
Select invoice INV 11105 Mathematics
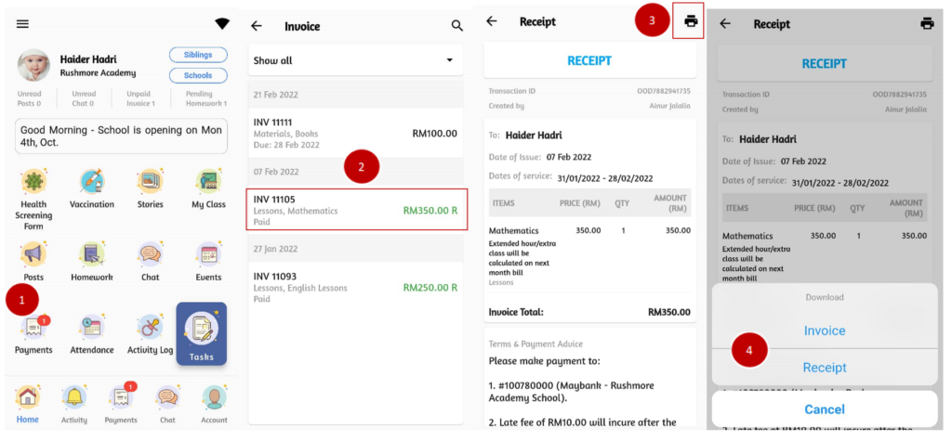356,210
